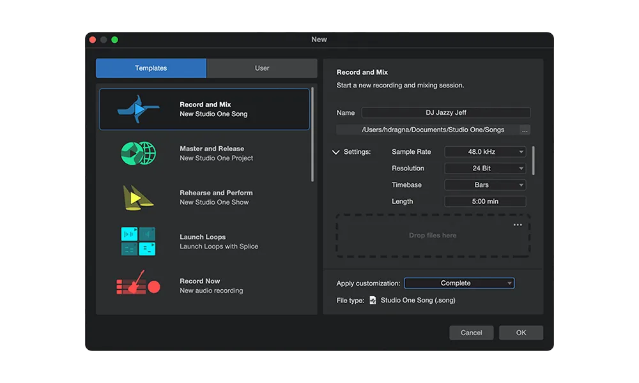The image size is (639, 383).
Task: Collapse the Settings section
Action: 335,152
